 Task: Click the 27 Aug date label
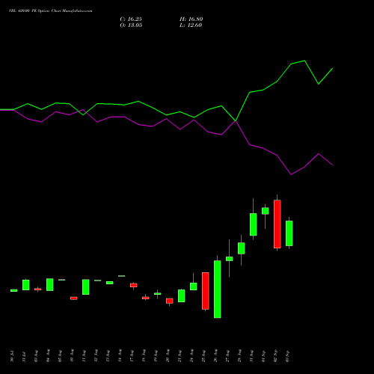(227, 356)
